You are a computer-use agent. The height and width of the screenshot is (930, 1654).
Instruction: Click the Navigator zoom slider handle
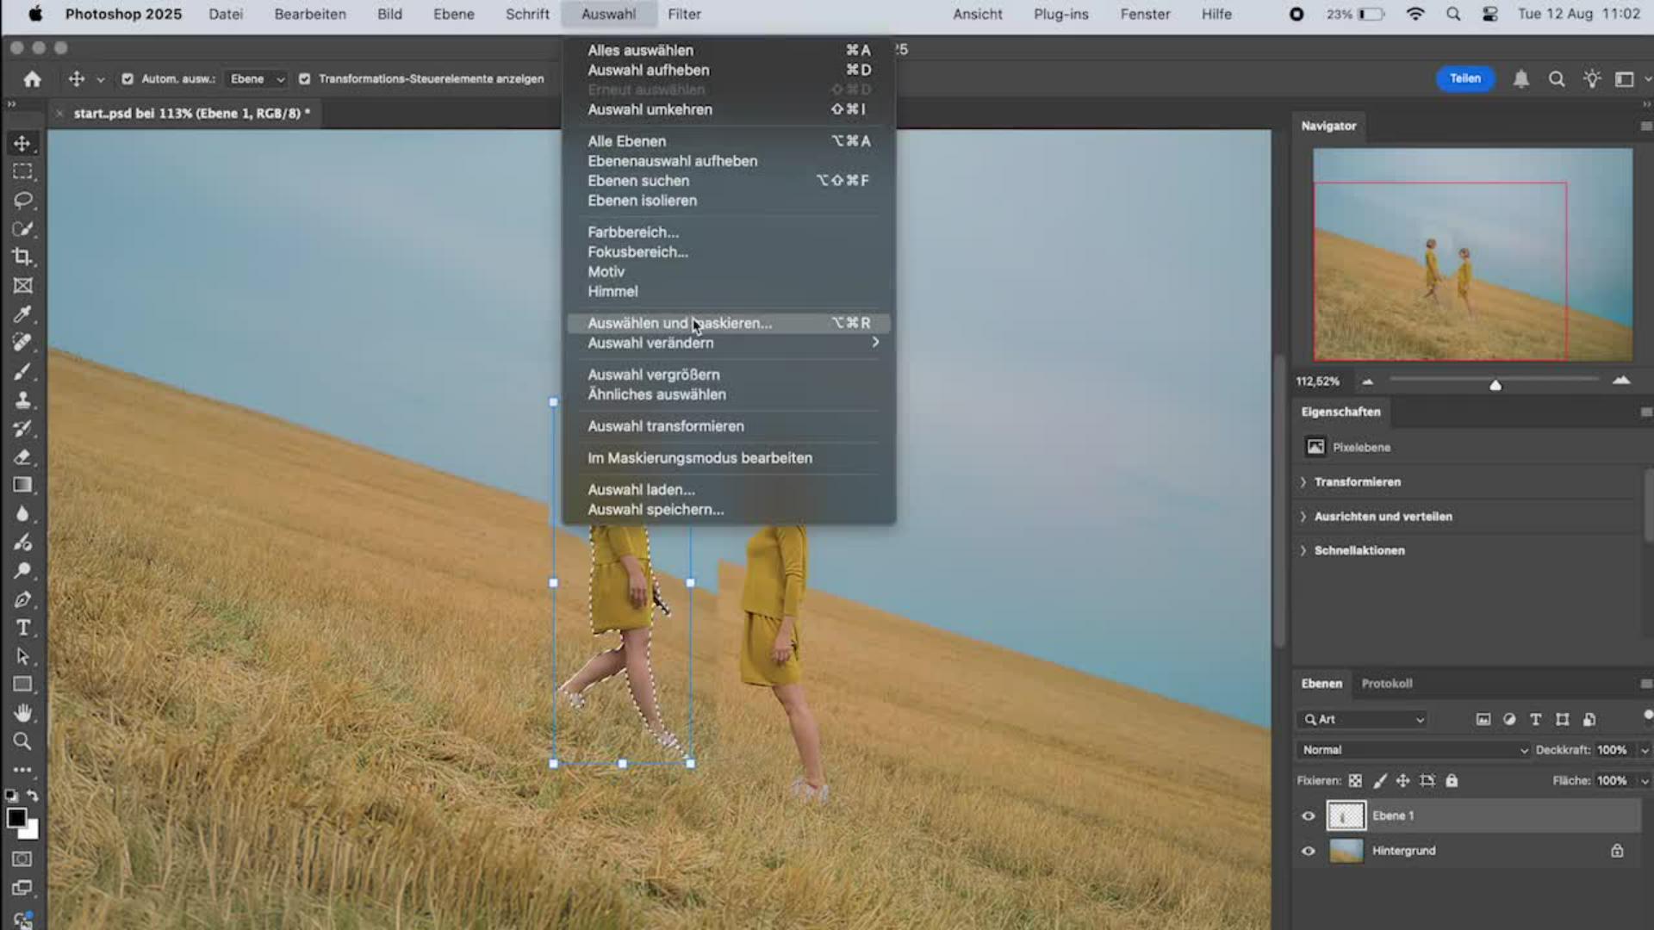(x=1495, y=385)
